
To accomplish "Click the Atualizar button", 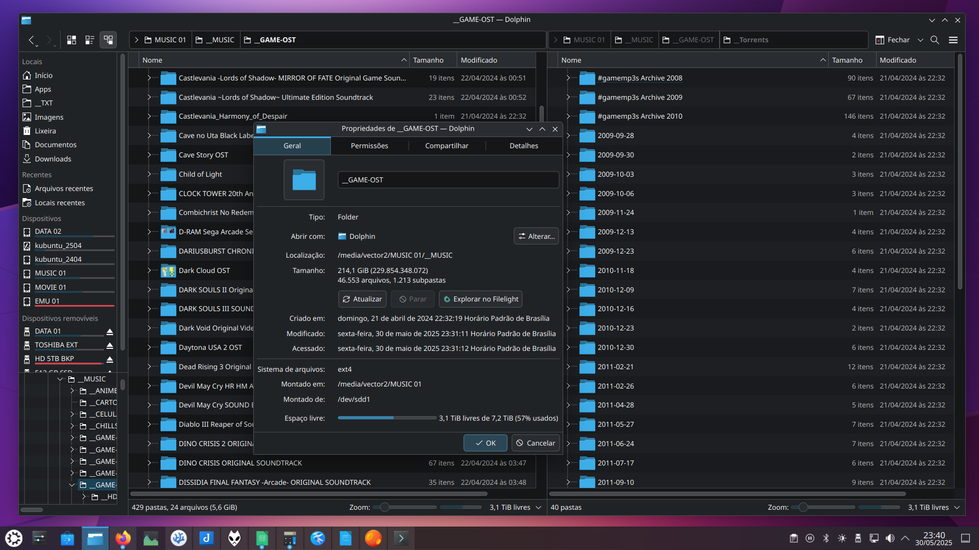I will point(362,299).
